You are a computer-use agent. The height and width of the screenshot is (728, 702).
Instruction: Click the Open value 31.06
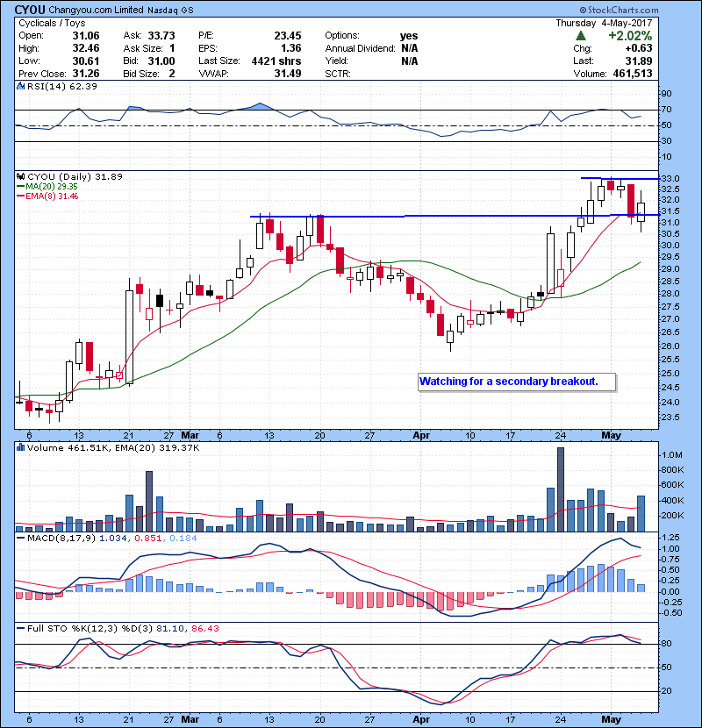click(86, 36)
